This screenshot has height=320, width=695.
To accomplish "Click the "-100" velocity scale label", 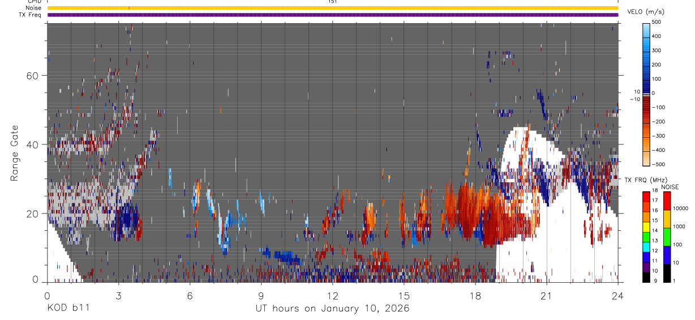I will [658, 107].
